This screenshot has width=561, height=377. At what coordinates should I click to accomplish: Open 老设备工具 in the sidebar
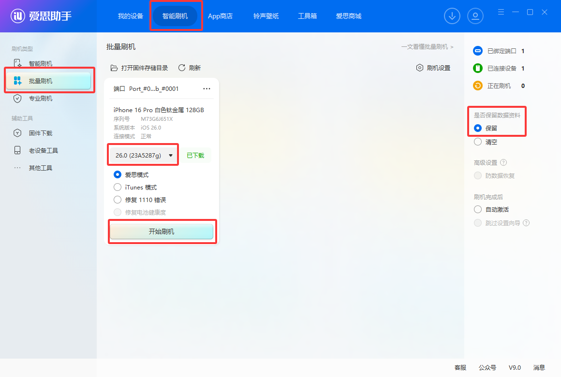coord(43,150)
